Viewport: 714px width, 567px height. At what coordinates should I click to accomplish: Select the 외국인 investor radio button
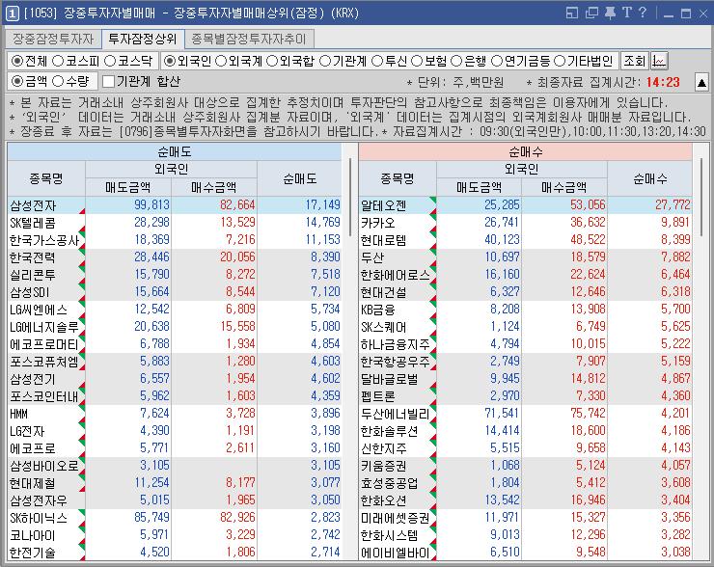tap(170, 61)
